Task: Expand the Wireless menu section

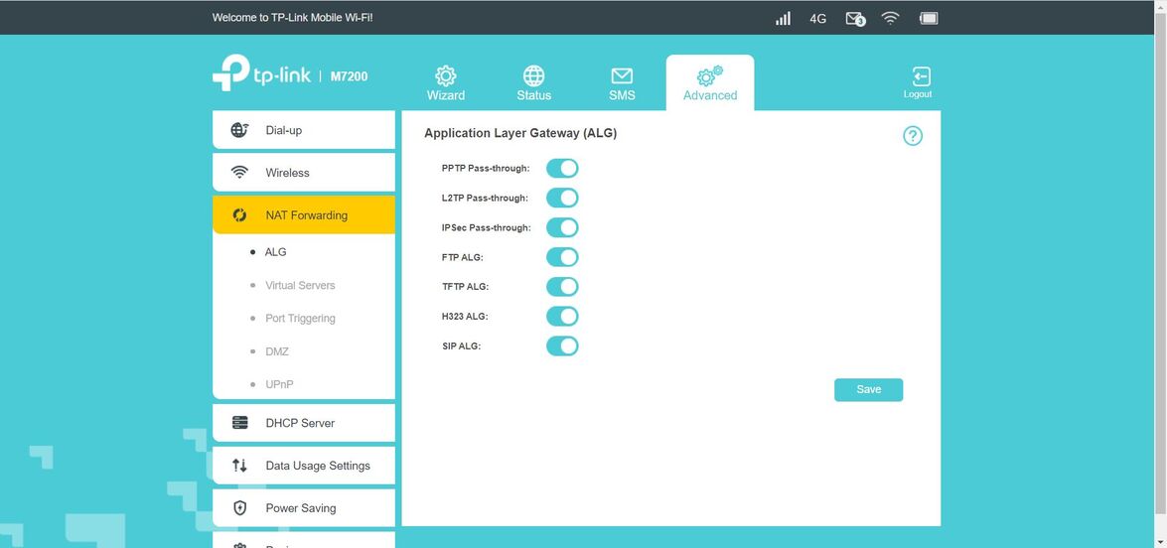Action: click(304, 173)
